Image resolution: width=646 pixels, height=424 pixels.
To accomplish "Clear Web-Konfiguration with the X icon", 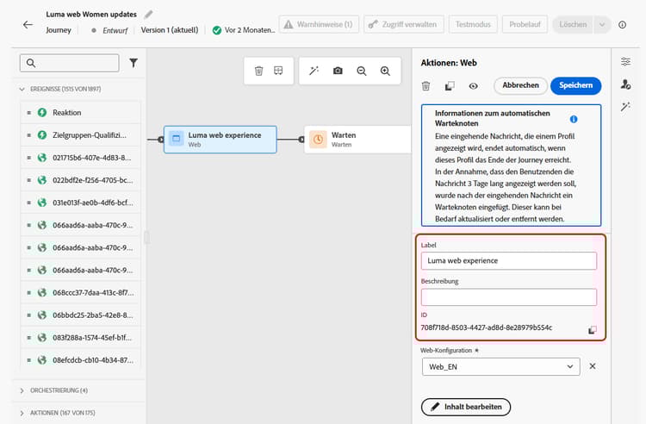I will pos(593,366).
